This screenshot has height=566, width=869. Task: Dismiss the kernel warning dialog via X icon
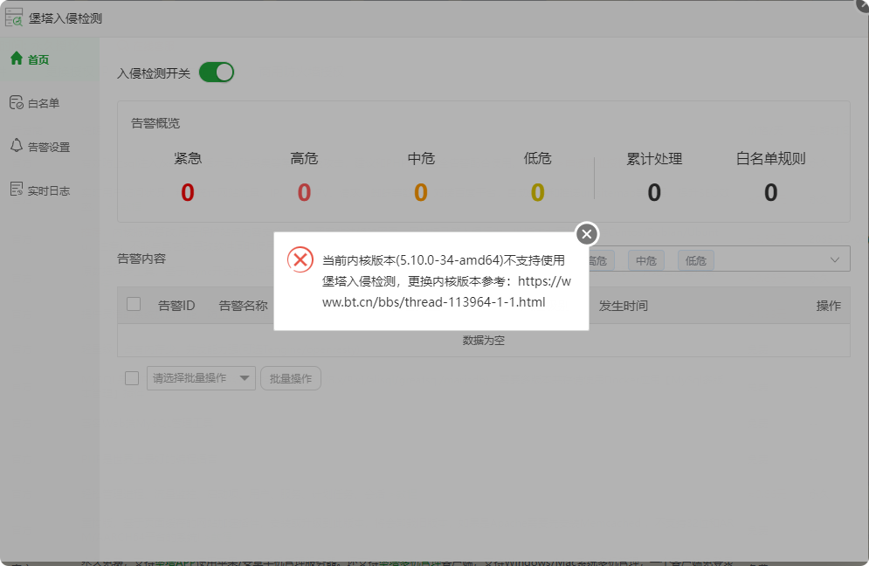point(585,233)
